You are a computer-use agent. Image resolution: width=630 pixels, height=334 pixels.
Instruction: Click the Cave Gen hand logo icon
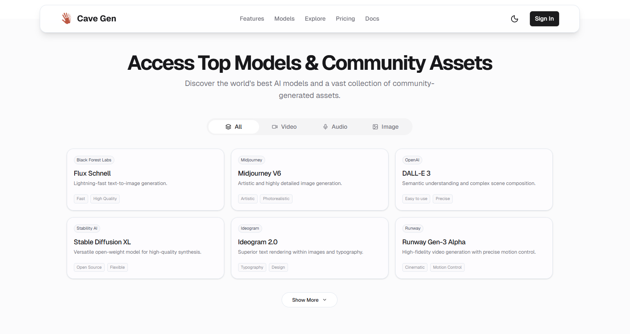tap(66, 18)
